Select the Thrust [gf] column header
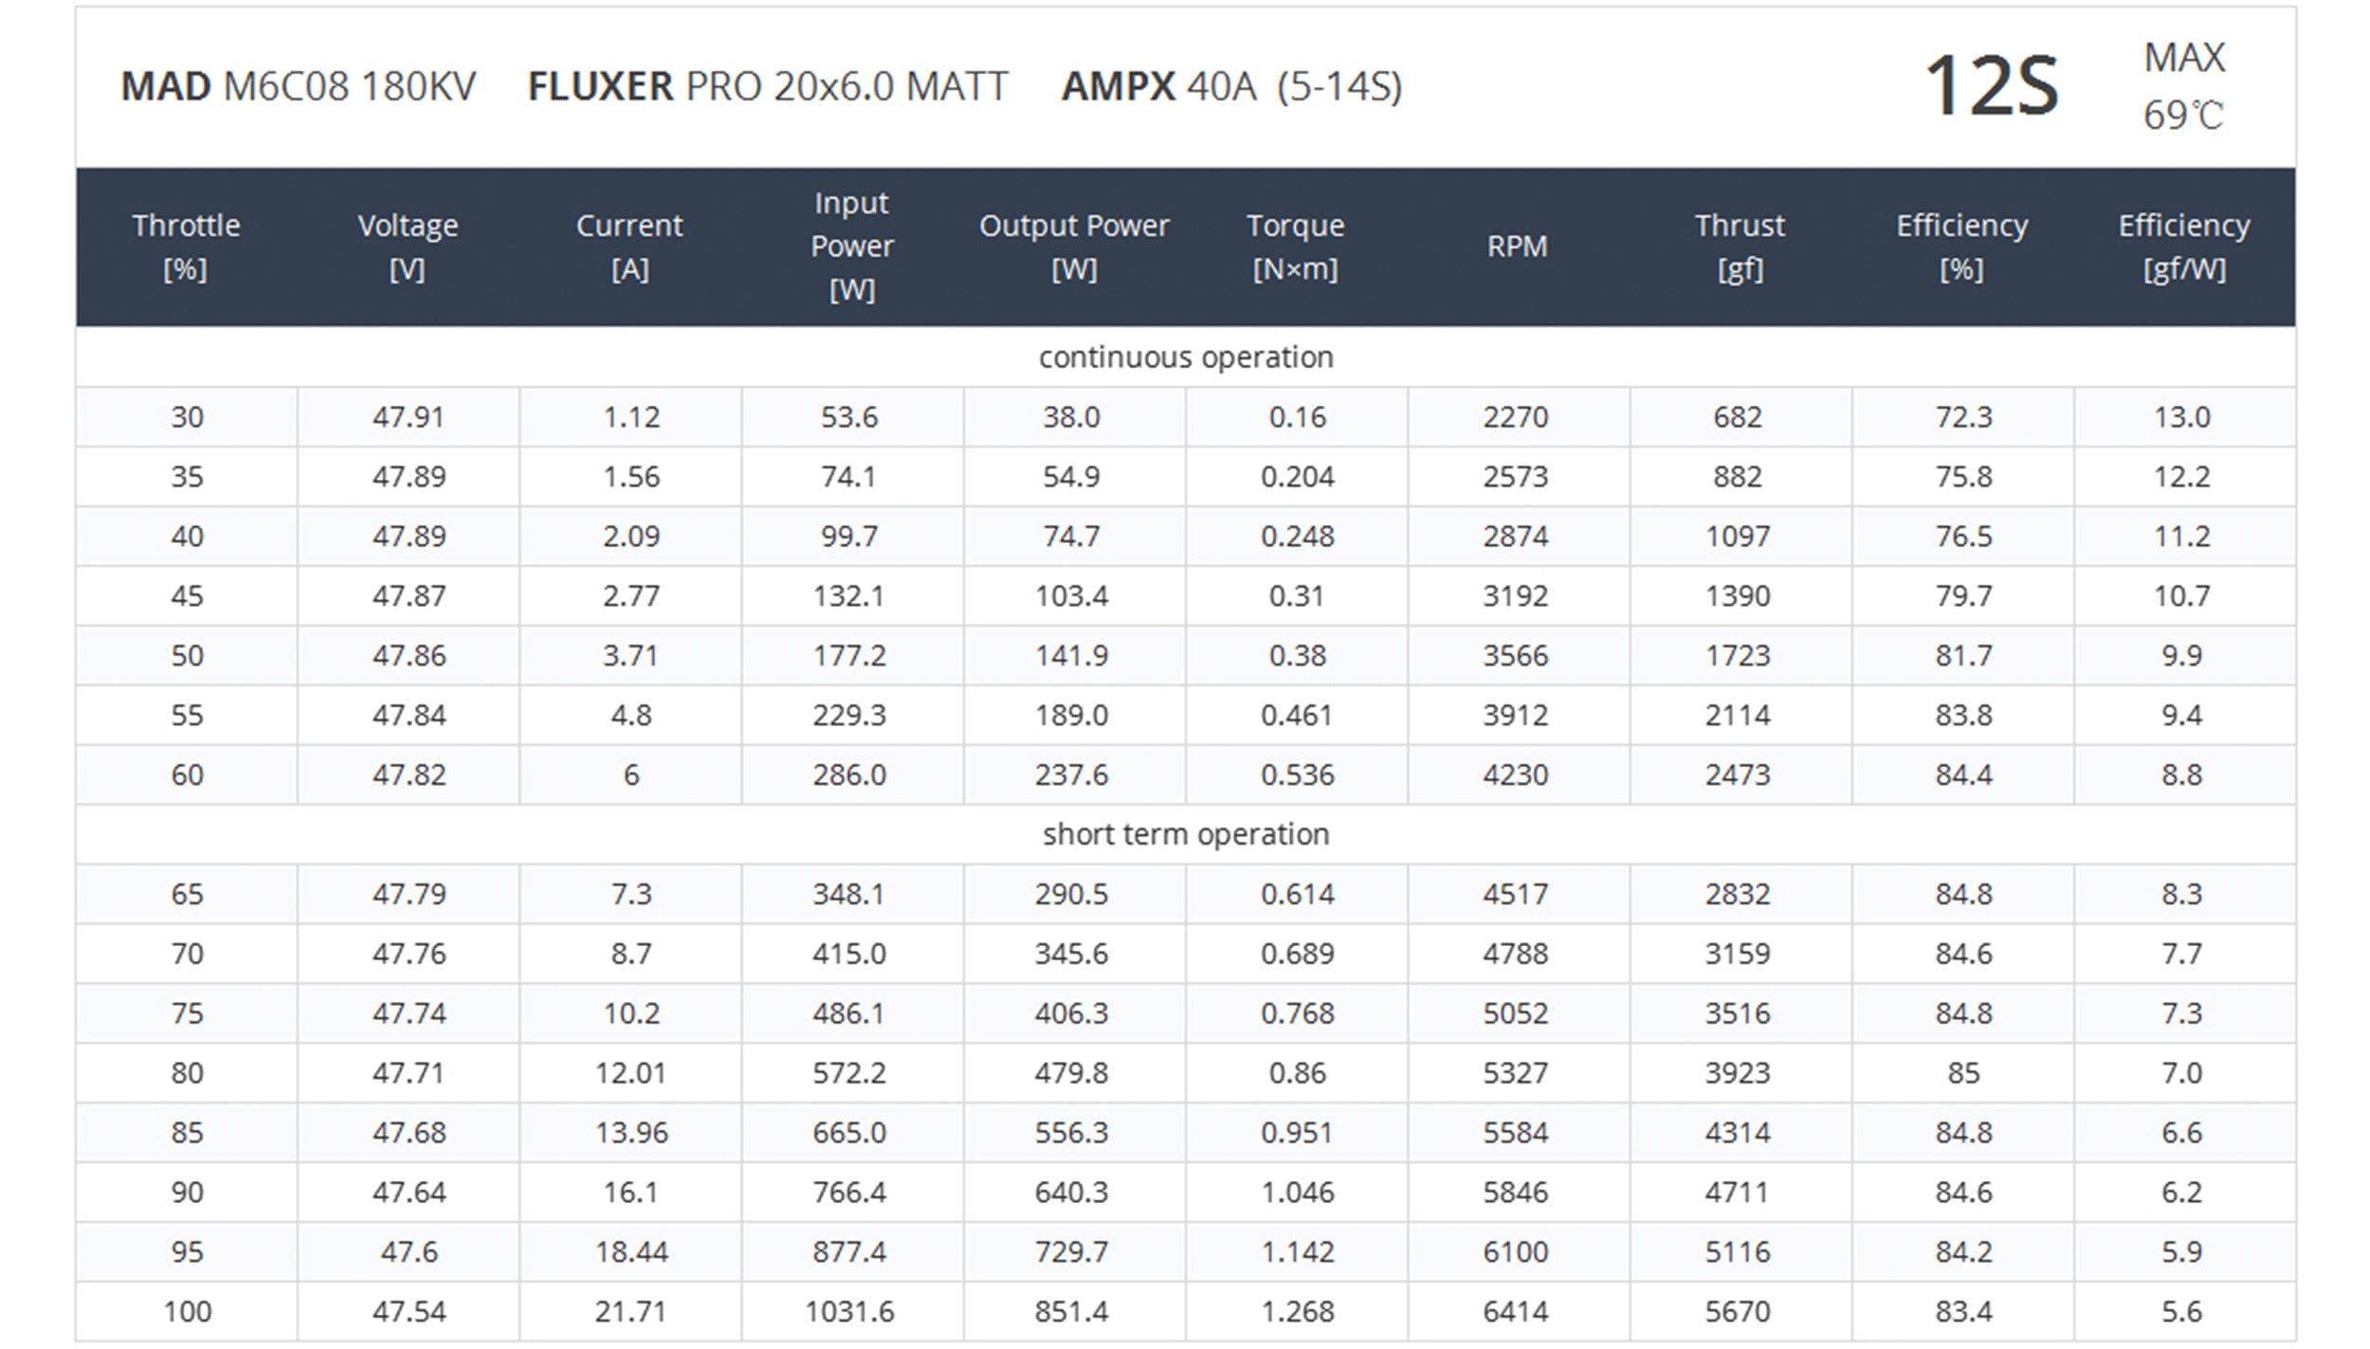The width and height of the screenshot is (2370, 1349). (x=1740, y=246)
